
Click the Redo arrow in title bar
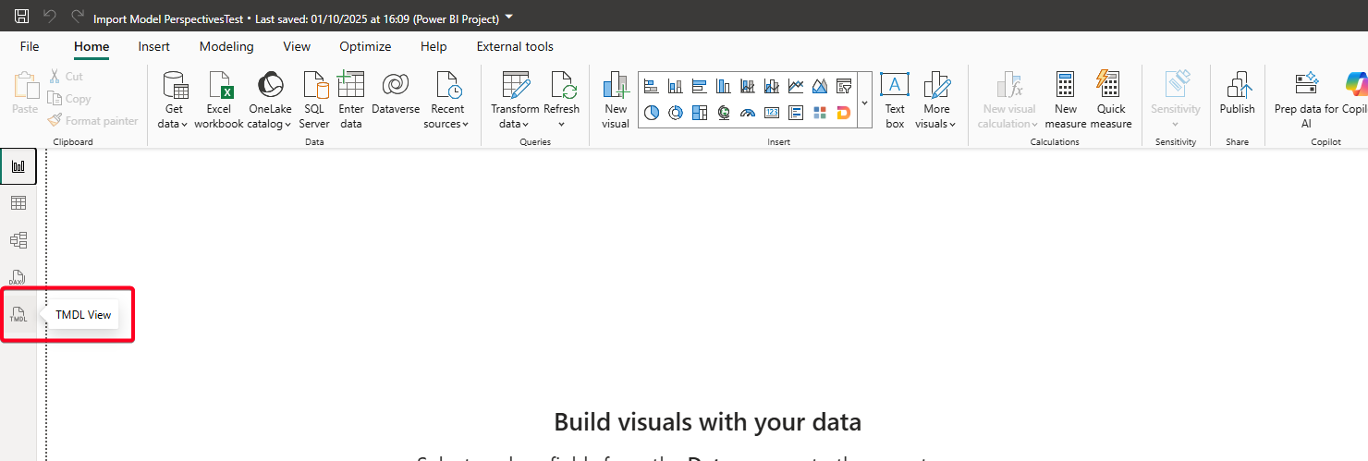coord(78,17)
